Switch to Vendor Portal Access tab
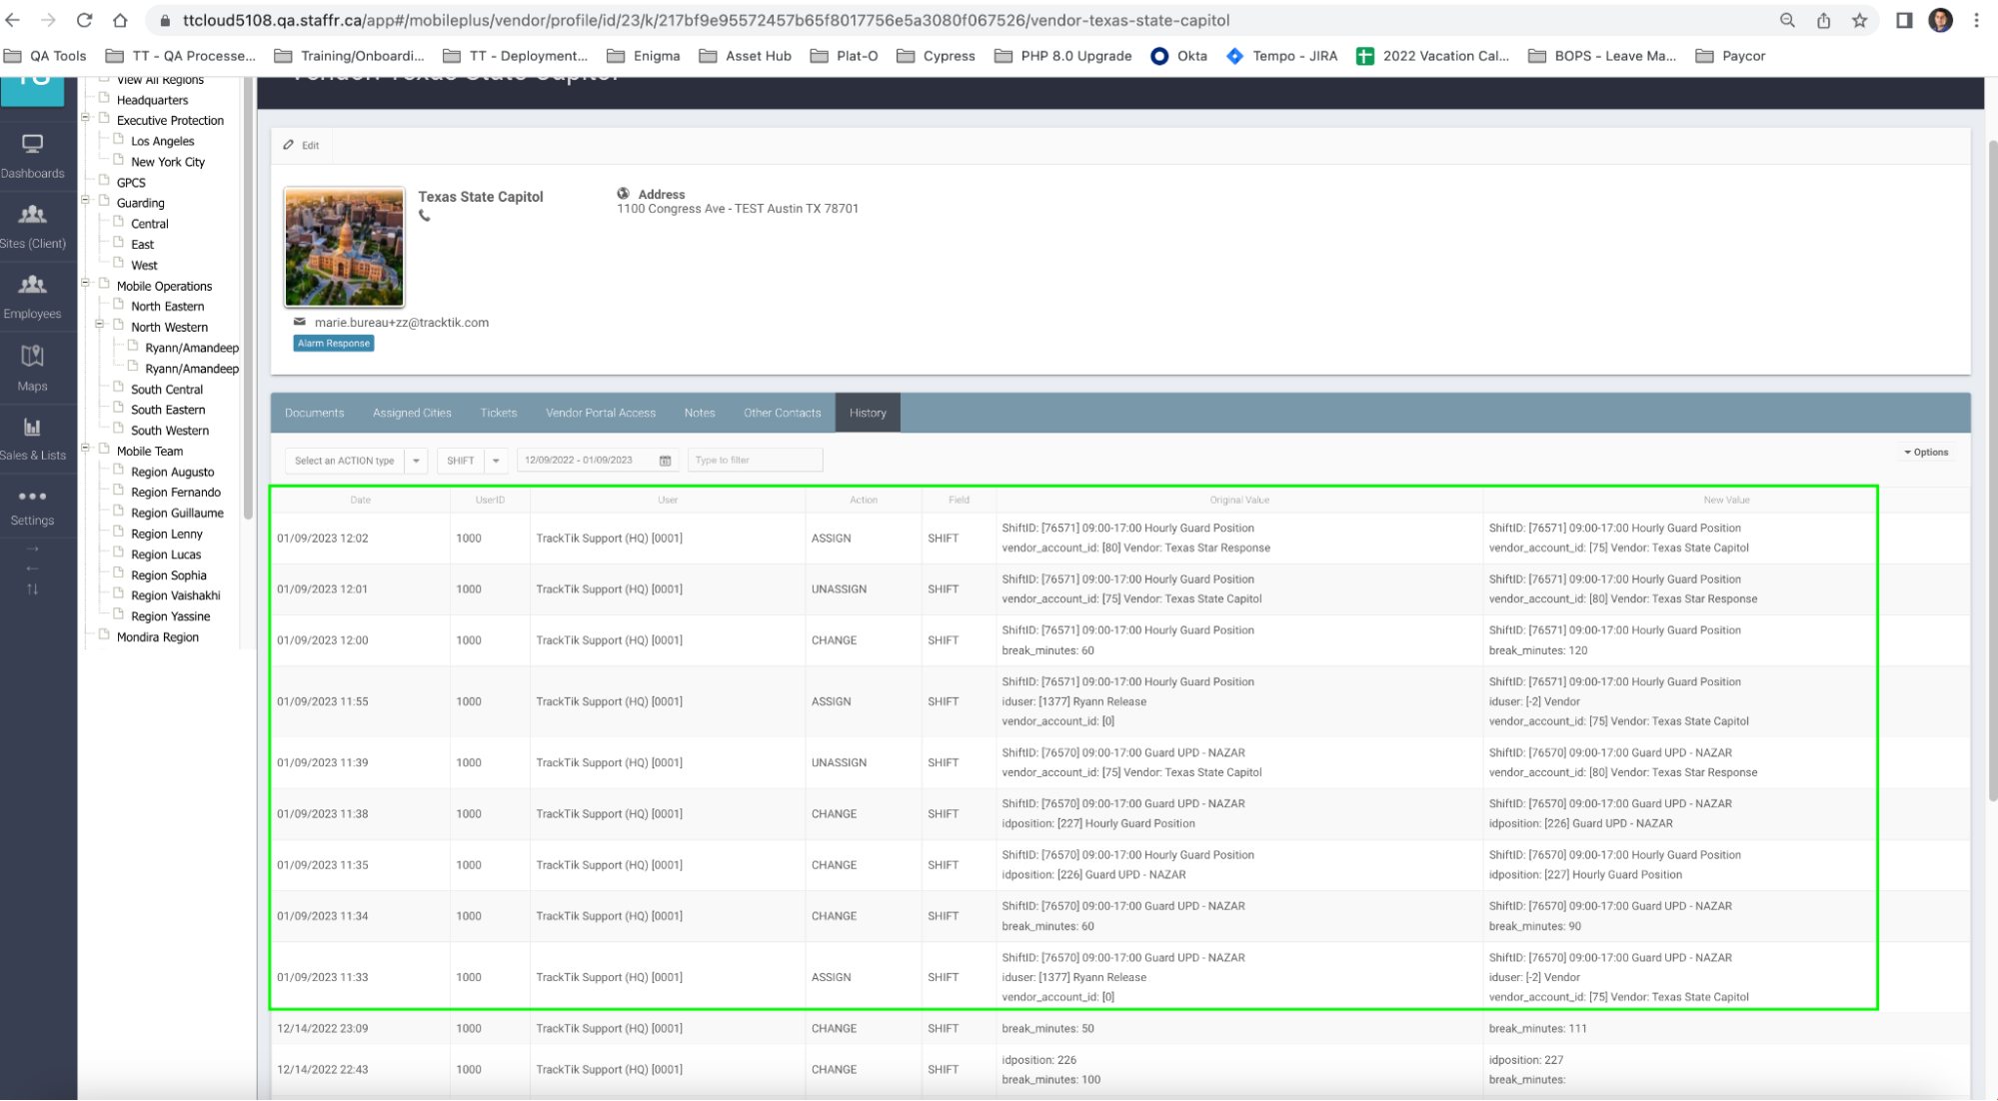This screenshot has width=1998, height=1101. (x=601, y=413)
